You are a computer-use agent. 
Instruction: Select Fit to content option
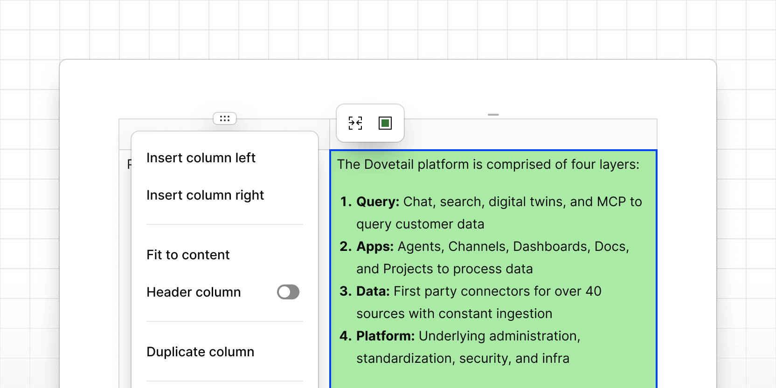point(188,255)
